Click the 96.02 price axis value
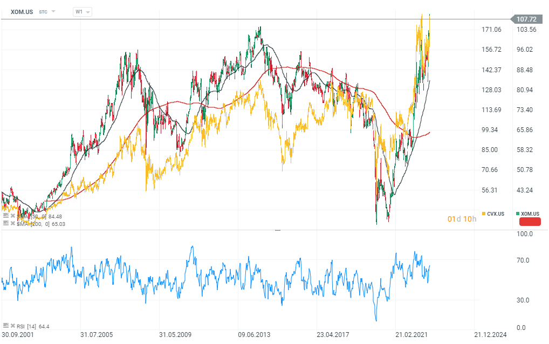Screen dimensions: 549x344 pyautogui.click(x=525, y=50)
